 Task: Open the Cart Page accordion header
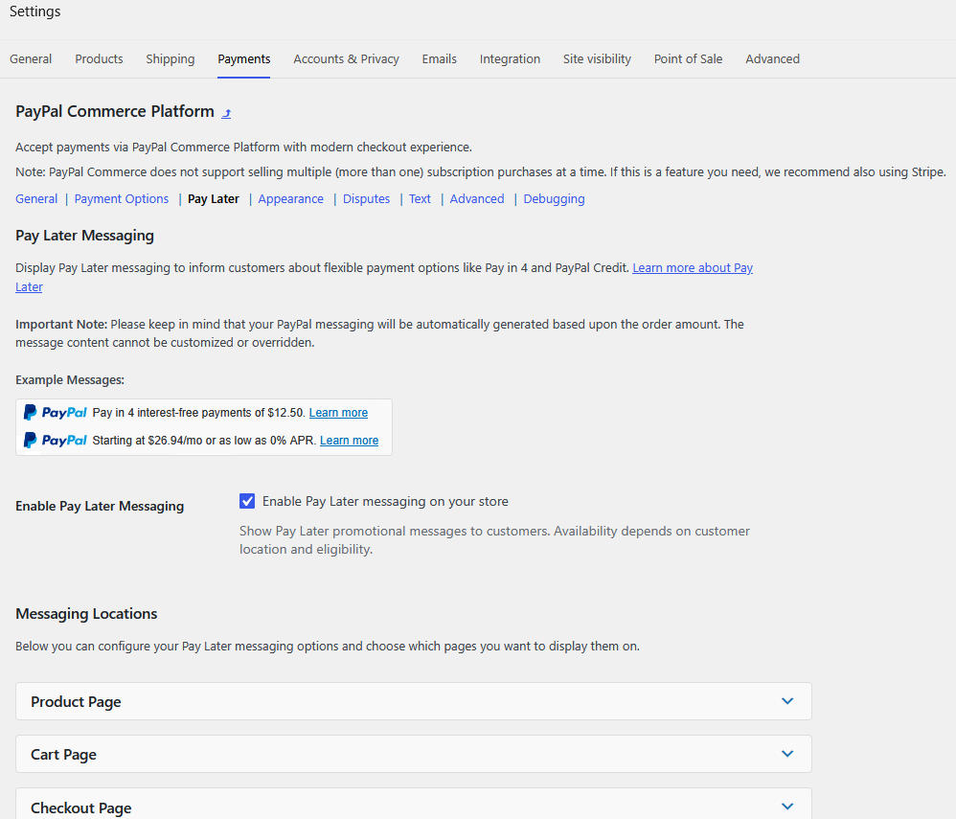click(414, 754)
